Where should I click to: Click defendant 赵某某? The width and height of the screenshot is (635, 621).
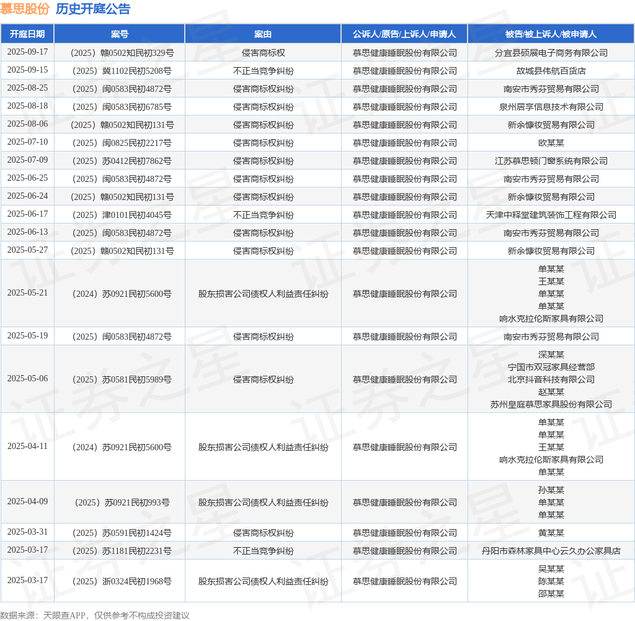pos(551,392)
